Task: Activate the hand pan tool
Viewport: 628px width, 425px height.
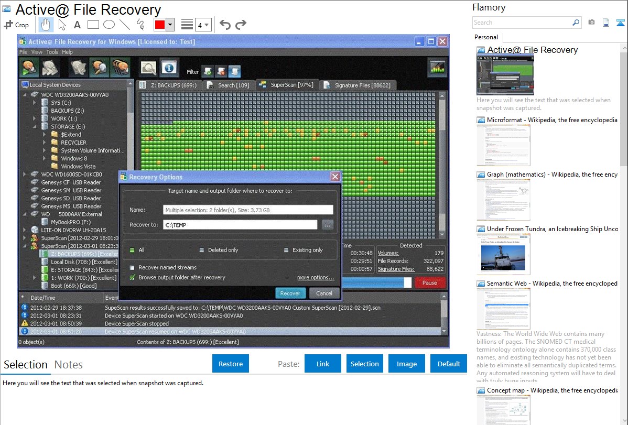Action: coord(46,25)
